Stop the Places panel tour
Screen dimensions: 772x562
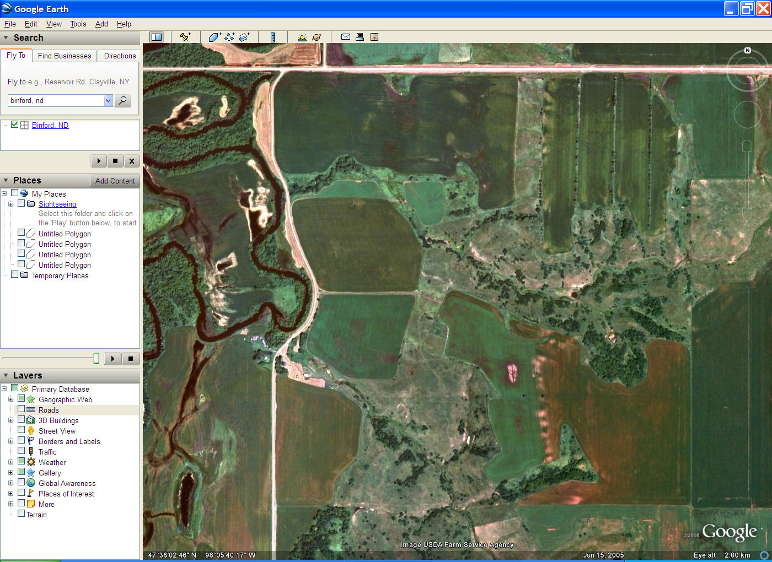point(131,359)
